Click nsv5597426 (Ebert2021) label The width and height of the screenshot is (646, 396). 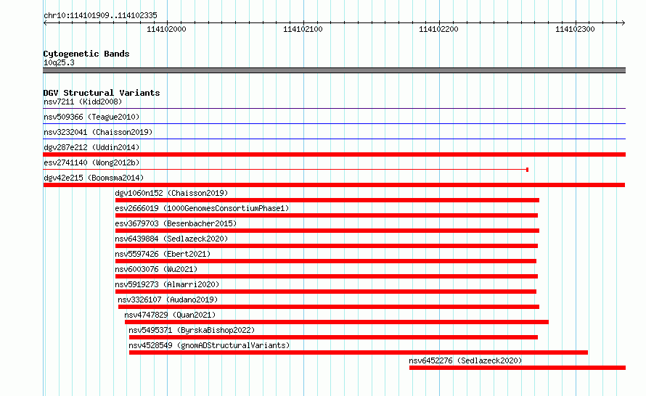(163, 254)
